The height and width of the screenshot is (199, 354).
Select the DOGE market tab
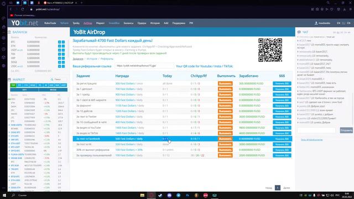coord(33,85)
